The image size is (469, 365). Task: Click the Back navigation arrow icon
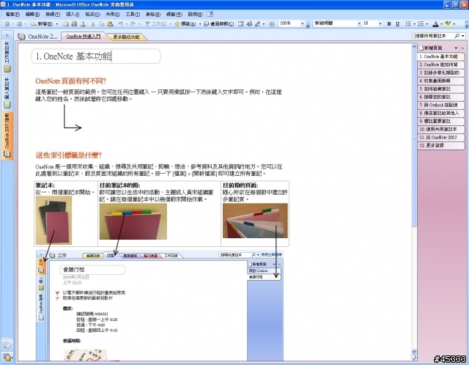[x=7, y=23]
